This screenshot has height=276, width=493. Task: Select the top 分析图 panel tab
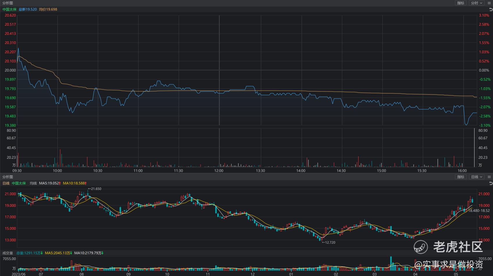8,3
